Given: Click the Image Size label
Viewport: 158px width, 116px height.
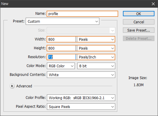Looking at the screenshot, I should tap(138, 78).
